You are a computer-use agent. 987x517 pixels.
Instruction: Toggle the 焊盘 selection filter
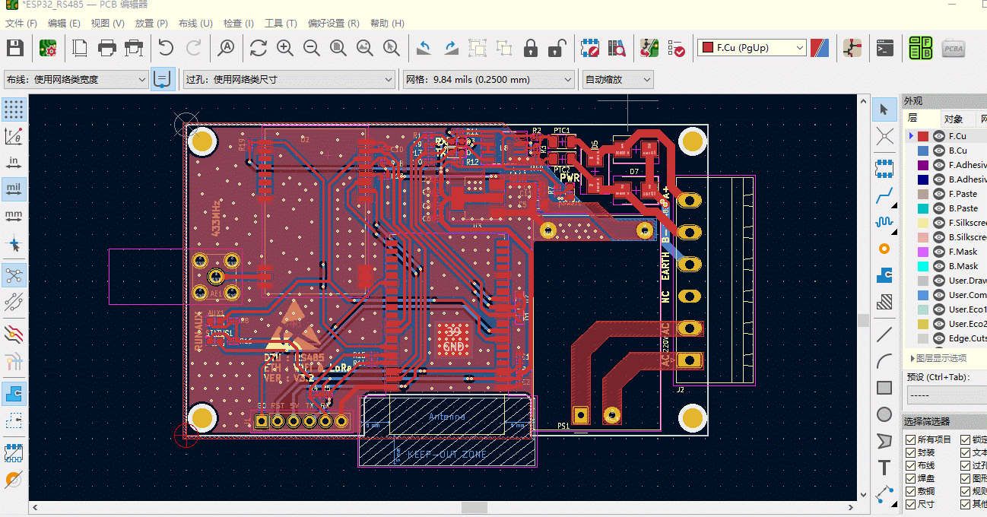910,478
